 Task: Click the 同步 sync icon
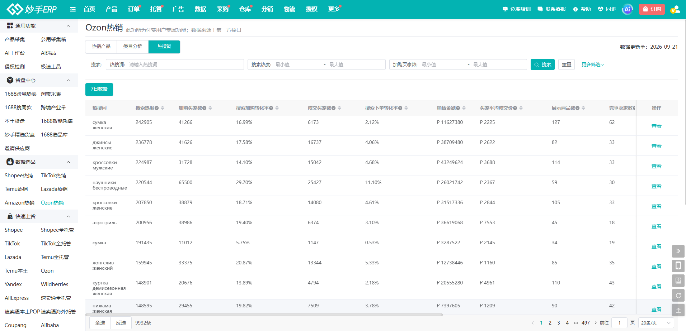point(601,9)
